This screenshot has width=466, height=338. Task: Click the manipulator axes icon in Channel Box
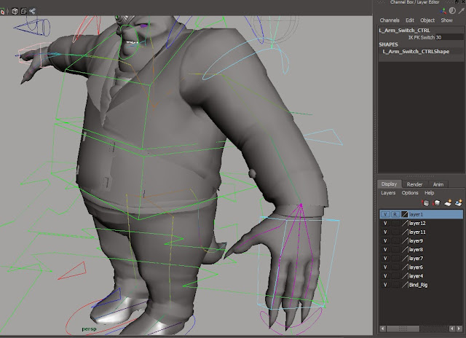tap(443, 11)
